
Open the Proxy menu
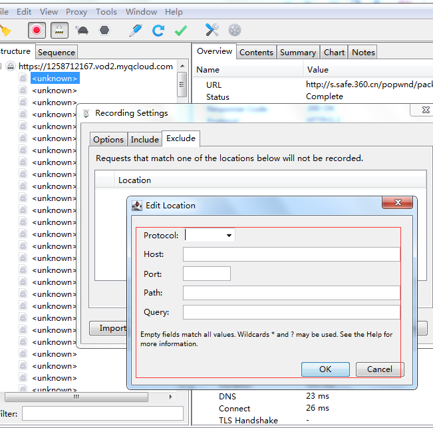(76, 12)
